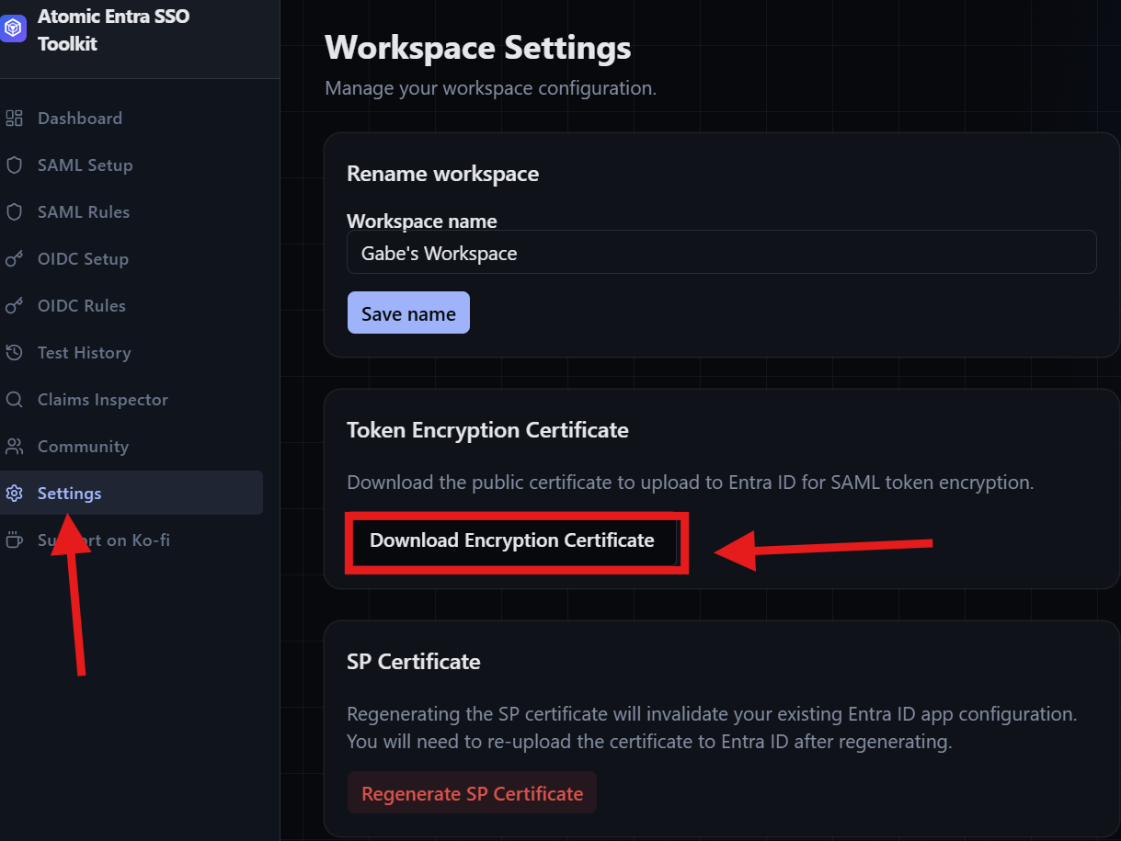This screenshot has width=1121, height=841.
Task: Click the Ko-fi coffee cup icon
Action: (x=14, y=540)
